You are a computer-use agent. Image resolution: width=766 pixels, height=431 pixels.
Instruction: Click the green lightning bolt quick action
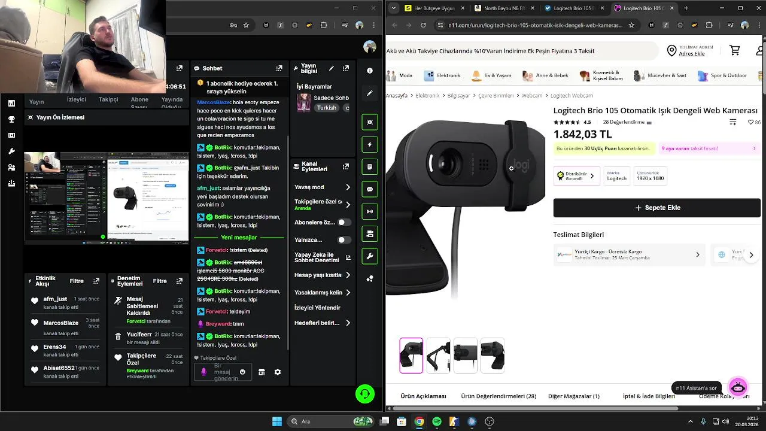(370, 144)
